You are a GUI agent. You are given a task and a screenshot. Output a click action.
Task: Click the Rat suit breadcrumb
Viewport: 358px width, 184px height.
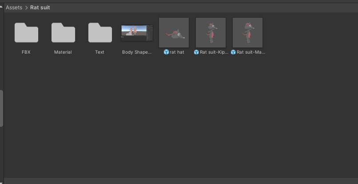[x=40, y=8]
